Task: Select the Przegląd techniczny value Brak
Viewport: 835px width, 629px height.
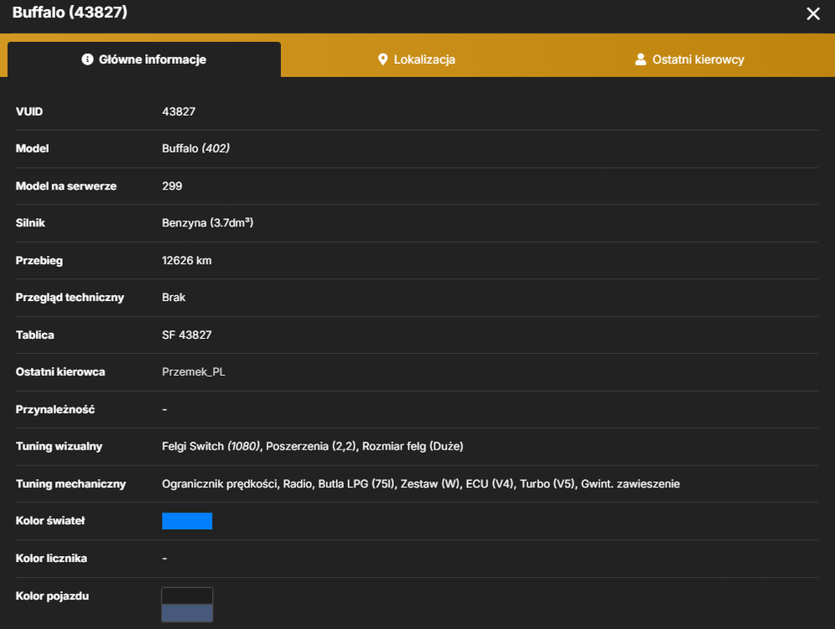Action: tap(174, 297)
